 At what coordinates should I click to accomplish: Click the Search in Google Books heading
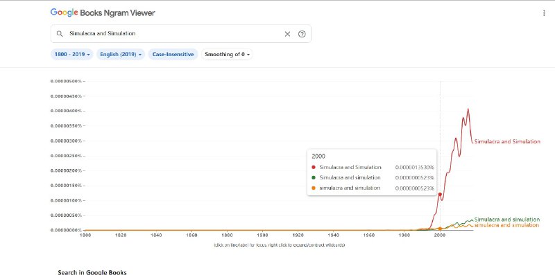pos(92,272)
